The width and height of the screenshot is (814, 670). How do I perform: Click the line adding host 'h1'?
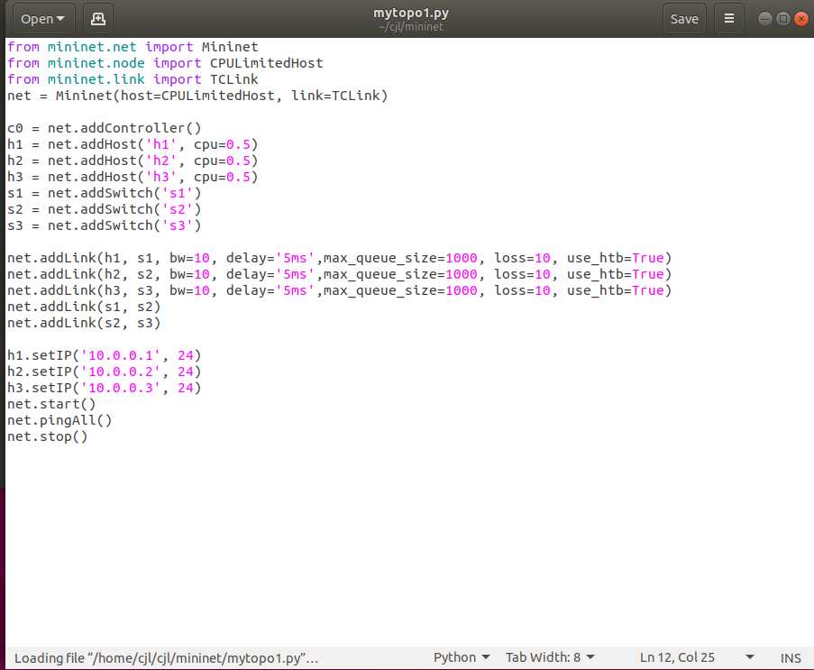point(133,144)
